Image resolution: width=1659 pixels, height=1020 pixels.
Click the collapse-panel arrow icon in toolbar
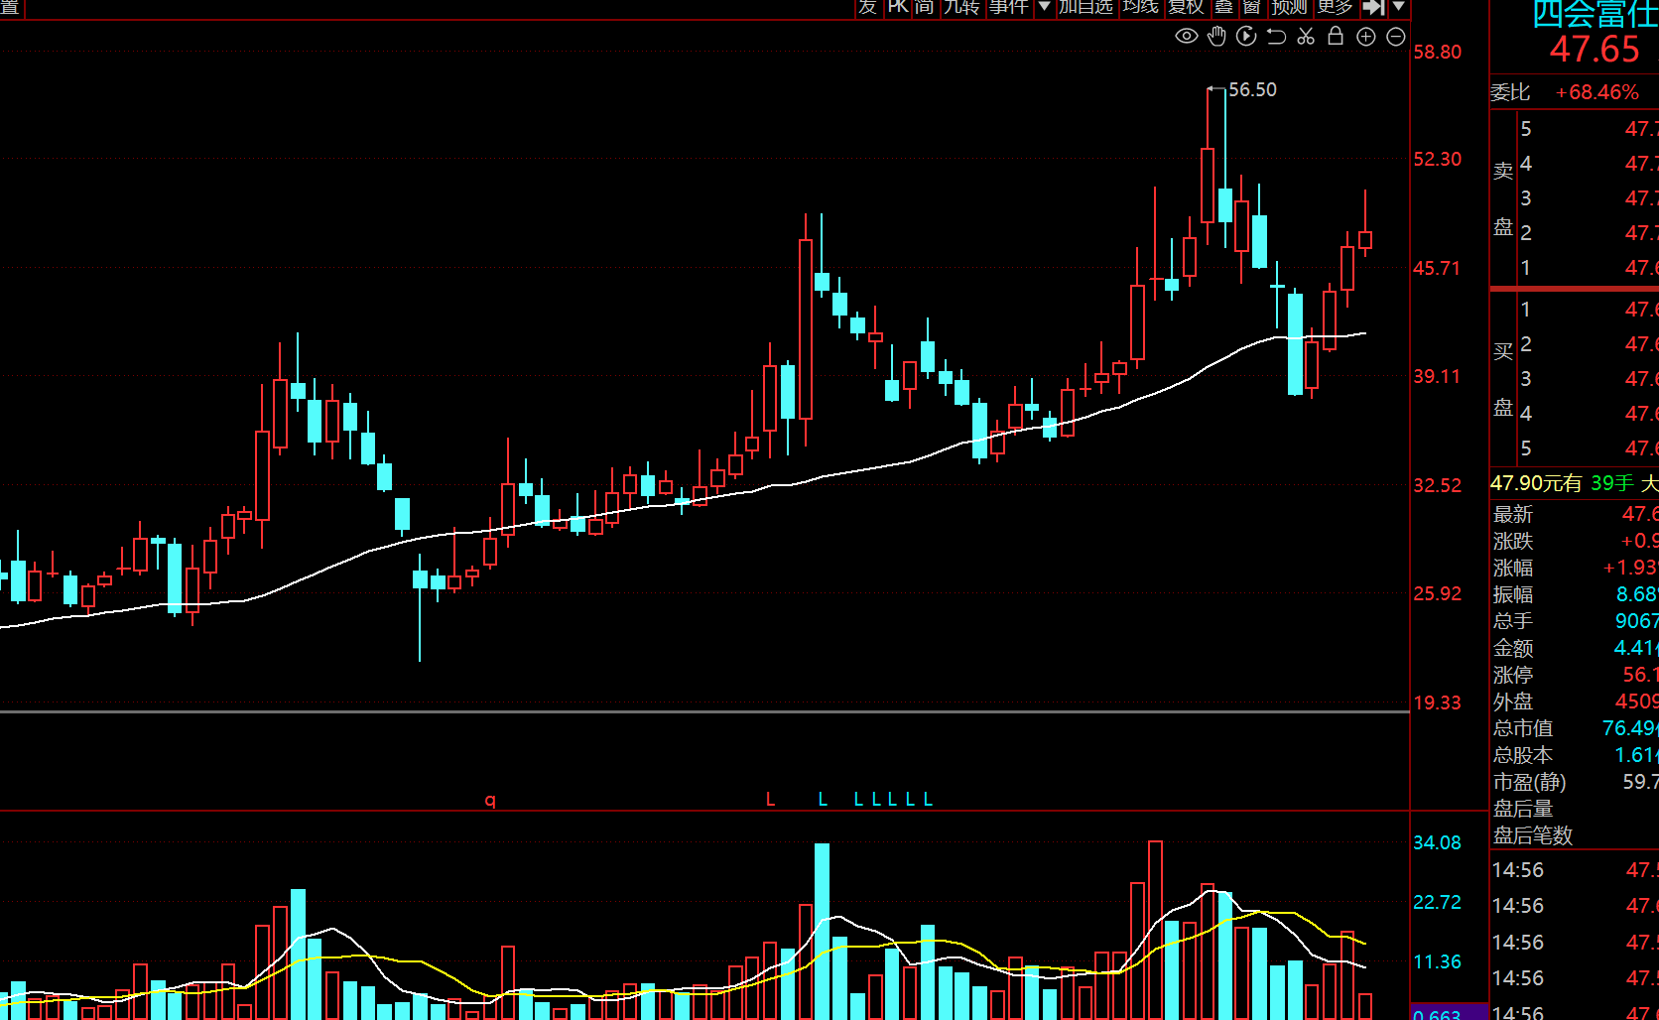1373,7
